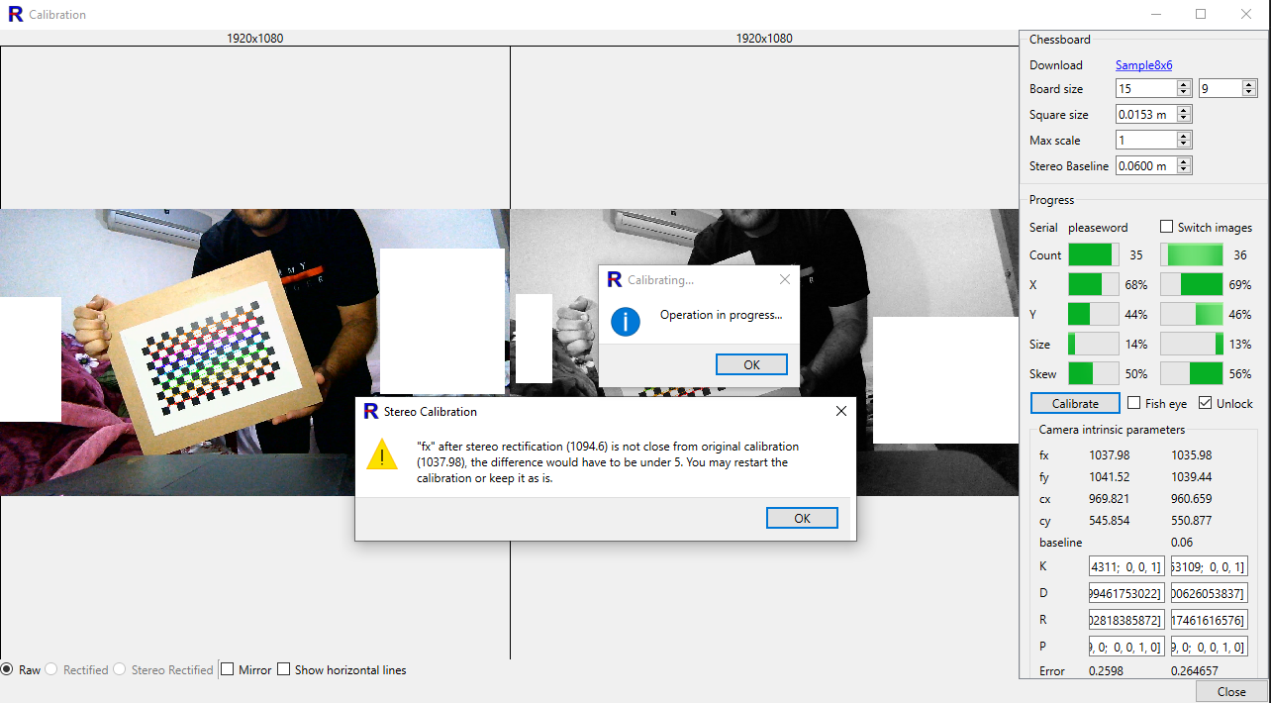Enable Show horizontal lines

pyautogui.click(x=284, y=669)
